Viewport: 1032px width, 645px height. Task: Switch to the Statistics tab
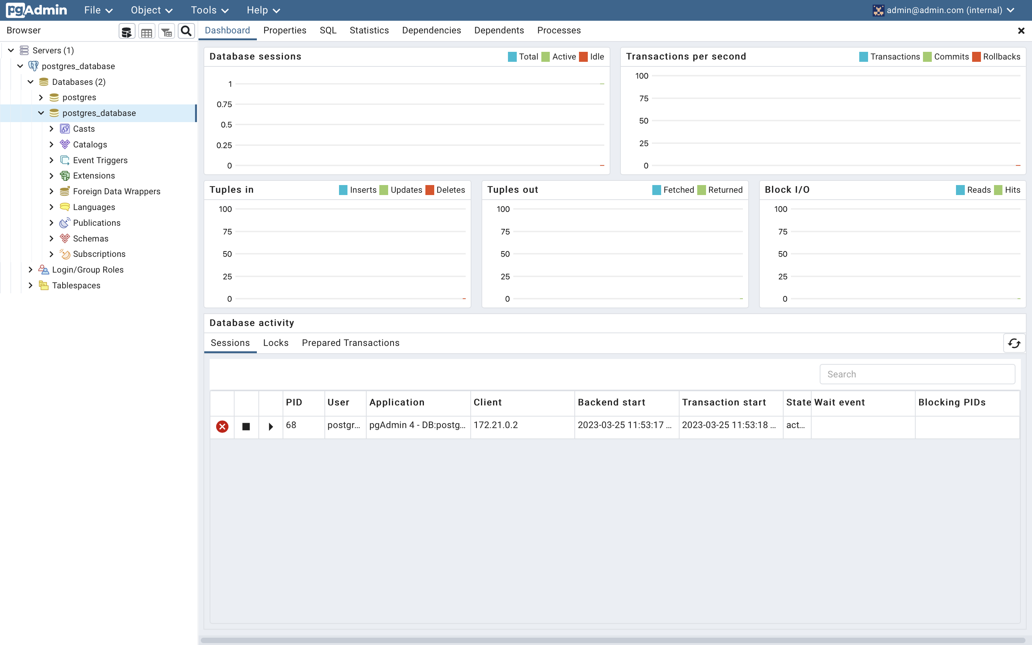(x=369, y=30)
